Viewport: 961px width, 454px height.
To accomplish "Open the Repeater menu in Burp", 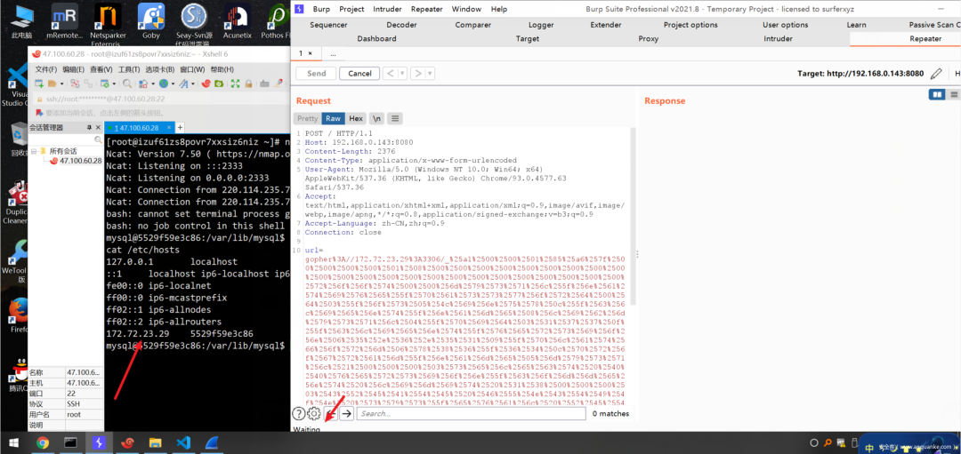I will pyautogui.click(x=426, y=9).
